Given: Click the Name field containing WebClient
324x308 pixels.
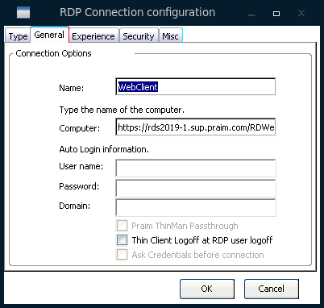Looking at the screenshot, I should [196, 86].
